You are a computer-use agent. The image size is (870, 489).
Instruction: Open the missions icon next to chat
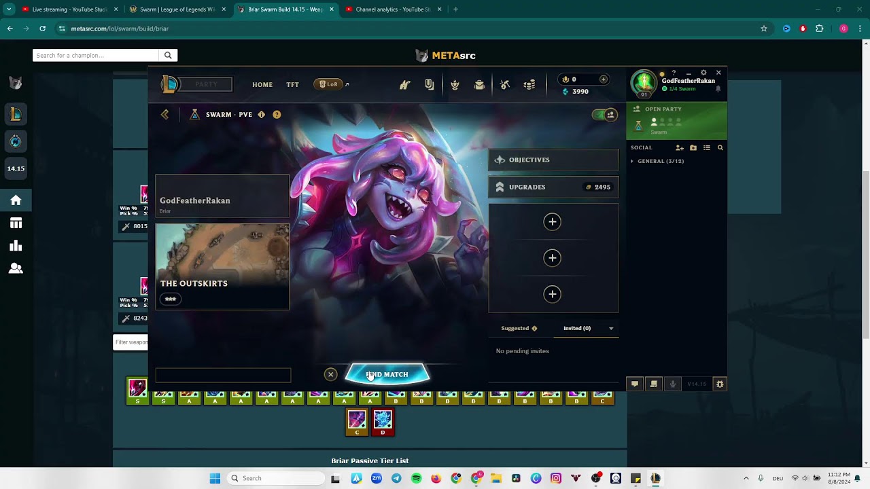tap(654, 384)
